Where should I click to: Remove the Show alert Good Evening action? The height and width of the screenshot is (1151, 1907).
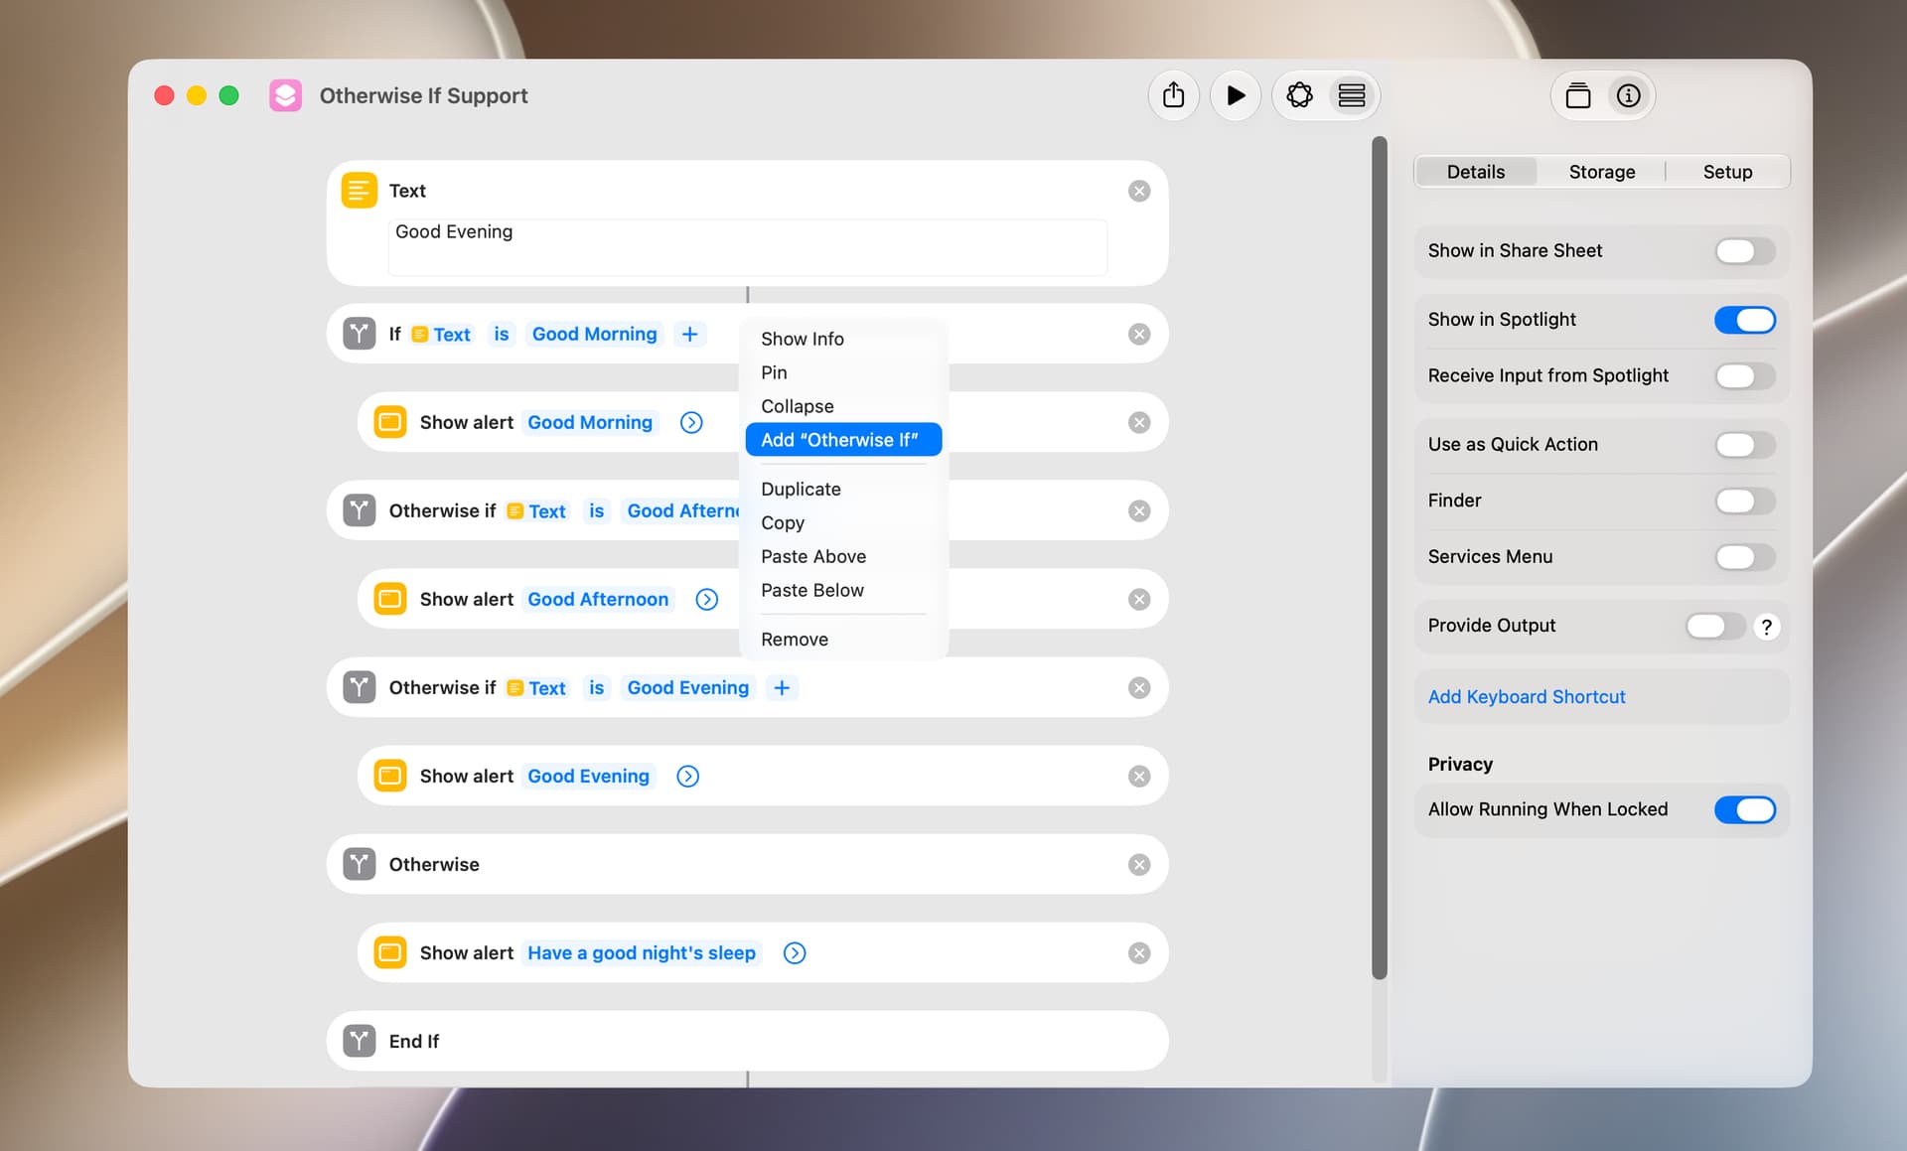tap(1139, 776)
